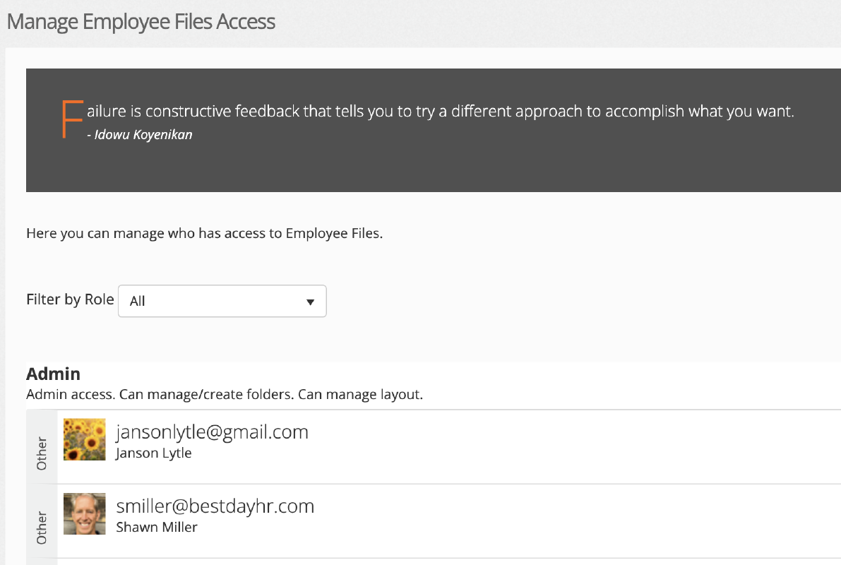Image resolution: width=841 pixels, height=565 pixels.
Task: Click the Idowu Koyenikan attribution
Action: [x=139, y=135]
